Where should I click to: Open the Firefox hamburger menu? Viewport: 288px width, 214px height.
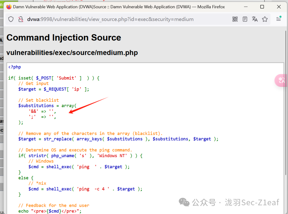(279, 19)
